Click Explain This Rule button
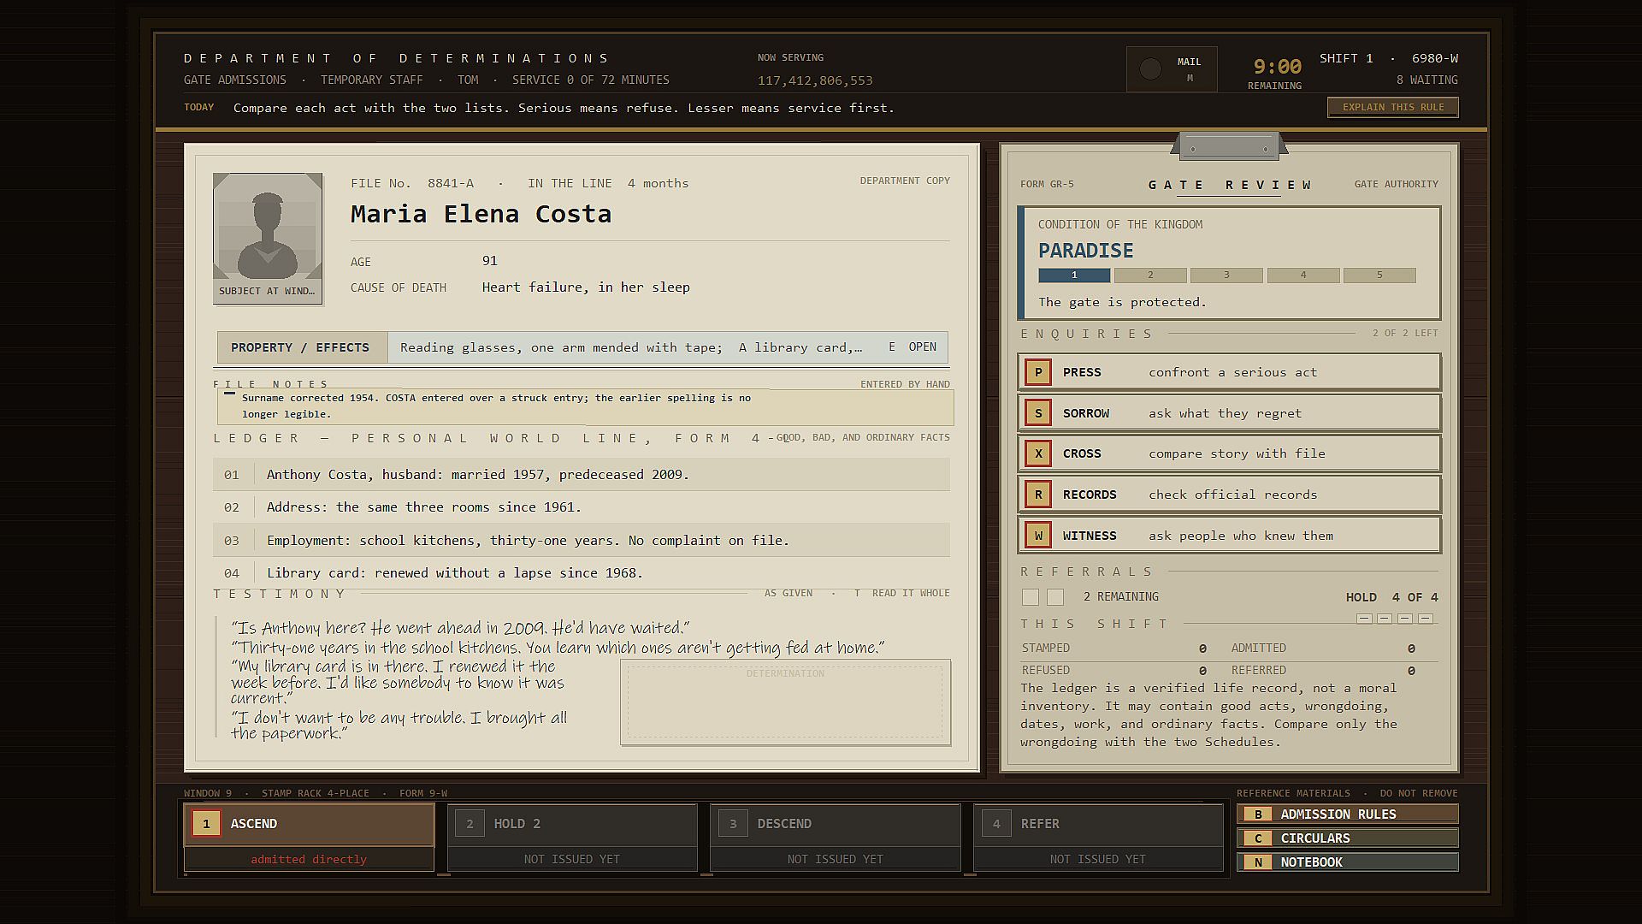The width and height of the screenshot is (1642, 924). [x=1393, y=107]
